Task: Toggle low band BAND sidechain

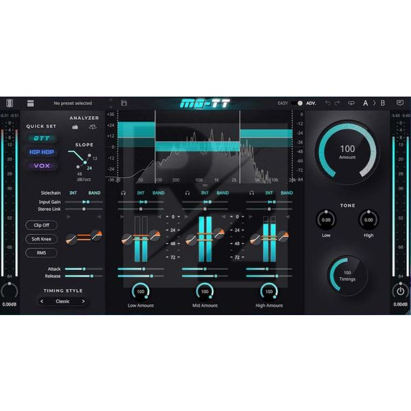Action: [159, 193]
